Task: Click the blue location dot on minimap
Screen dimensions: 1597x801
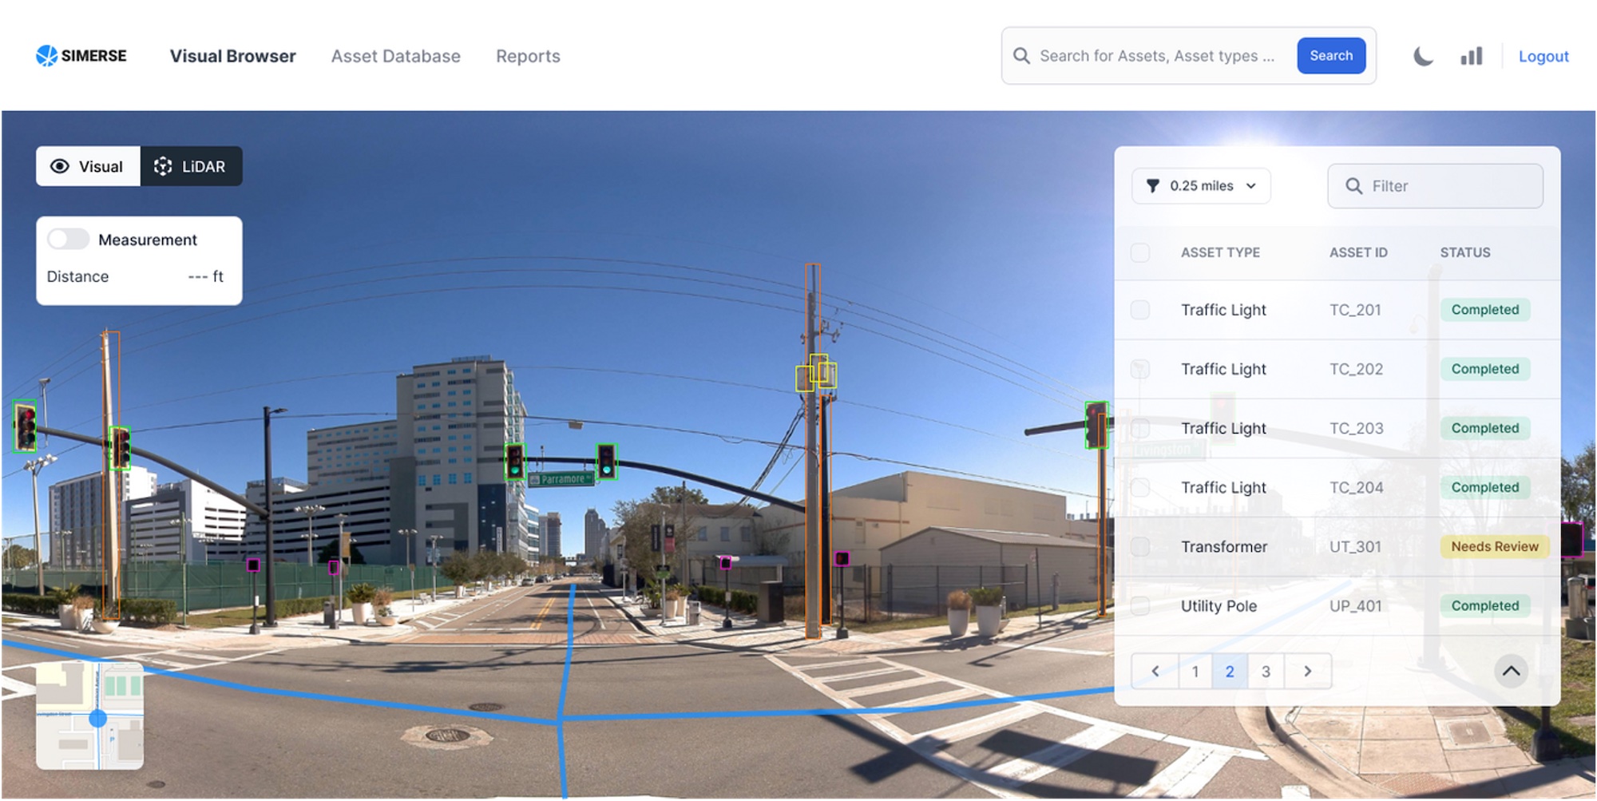Action: pos(97,718)
